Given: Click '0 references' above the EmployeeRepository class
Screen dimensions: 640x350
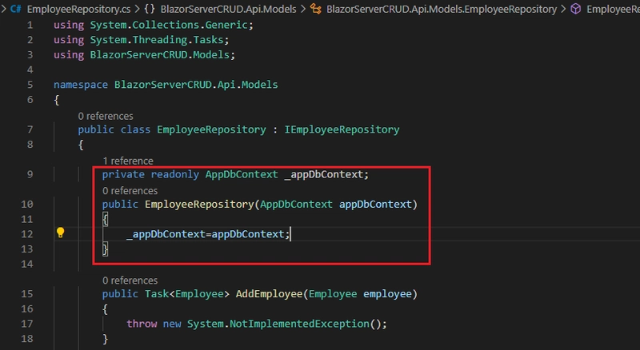Looking at the screenshot, I should tap(106, 115).
